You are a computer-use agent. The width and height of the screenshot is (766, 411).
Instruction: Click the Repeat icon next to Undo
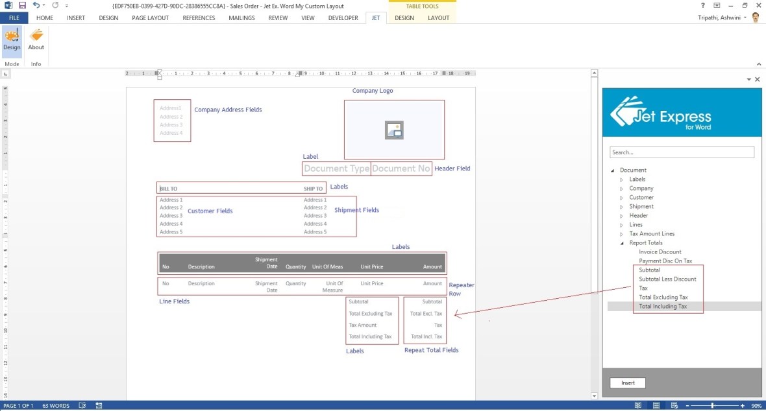point(55,6)
